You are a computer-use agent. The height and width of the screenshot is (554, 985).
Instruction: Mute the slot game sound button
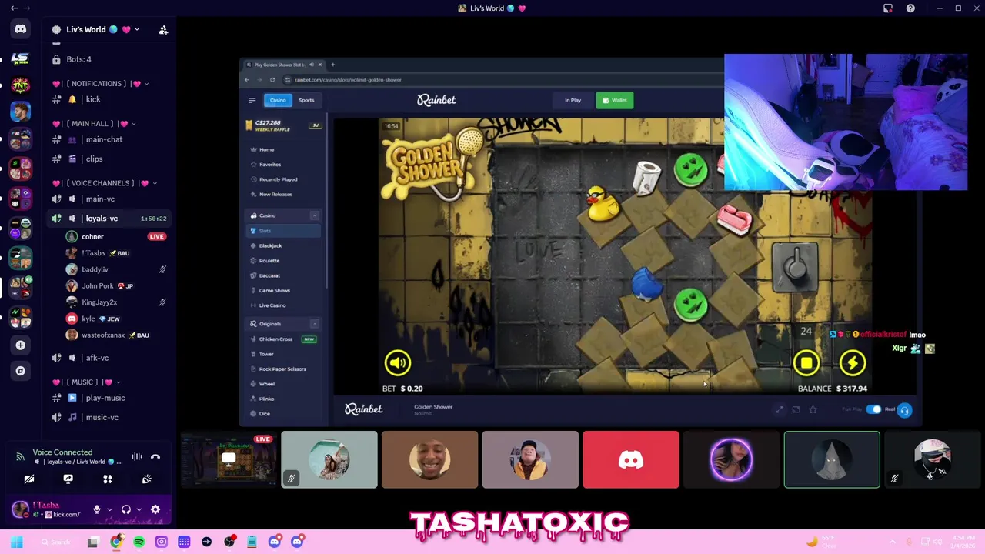(398, 362)
